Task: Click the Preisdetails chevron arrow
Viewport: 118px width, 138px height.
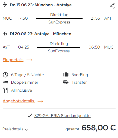Action: [27, 130]
